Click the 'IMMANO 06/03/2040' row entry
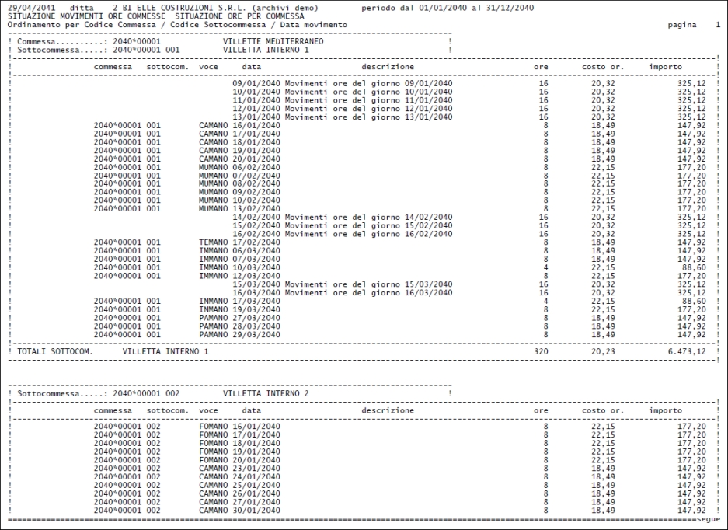This screenshot has height=530, width=728. [x=239, y=250]
